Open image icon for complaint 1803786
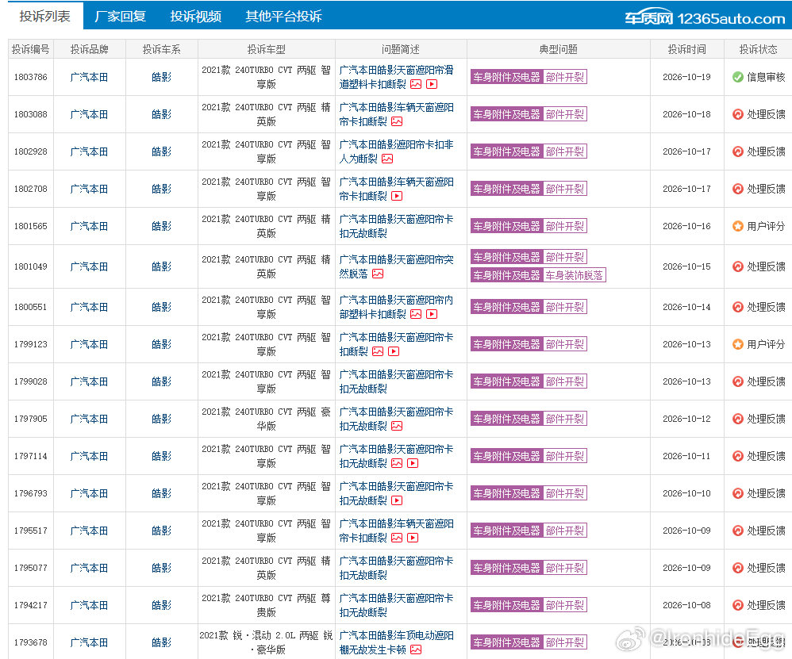 416,84
